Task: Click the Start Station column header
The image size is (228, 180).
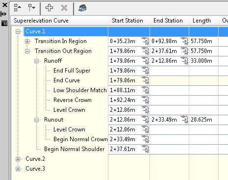Action: [x=129, y=21]
